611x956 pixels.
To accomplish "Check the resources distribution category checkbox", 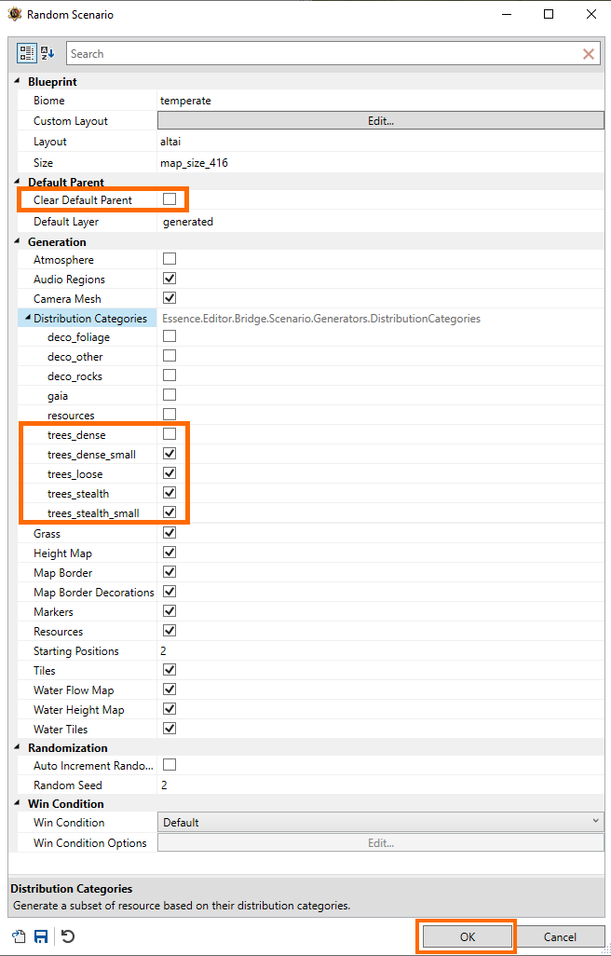I will coord(170,414).
